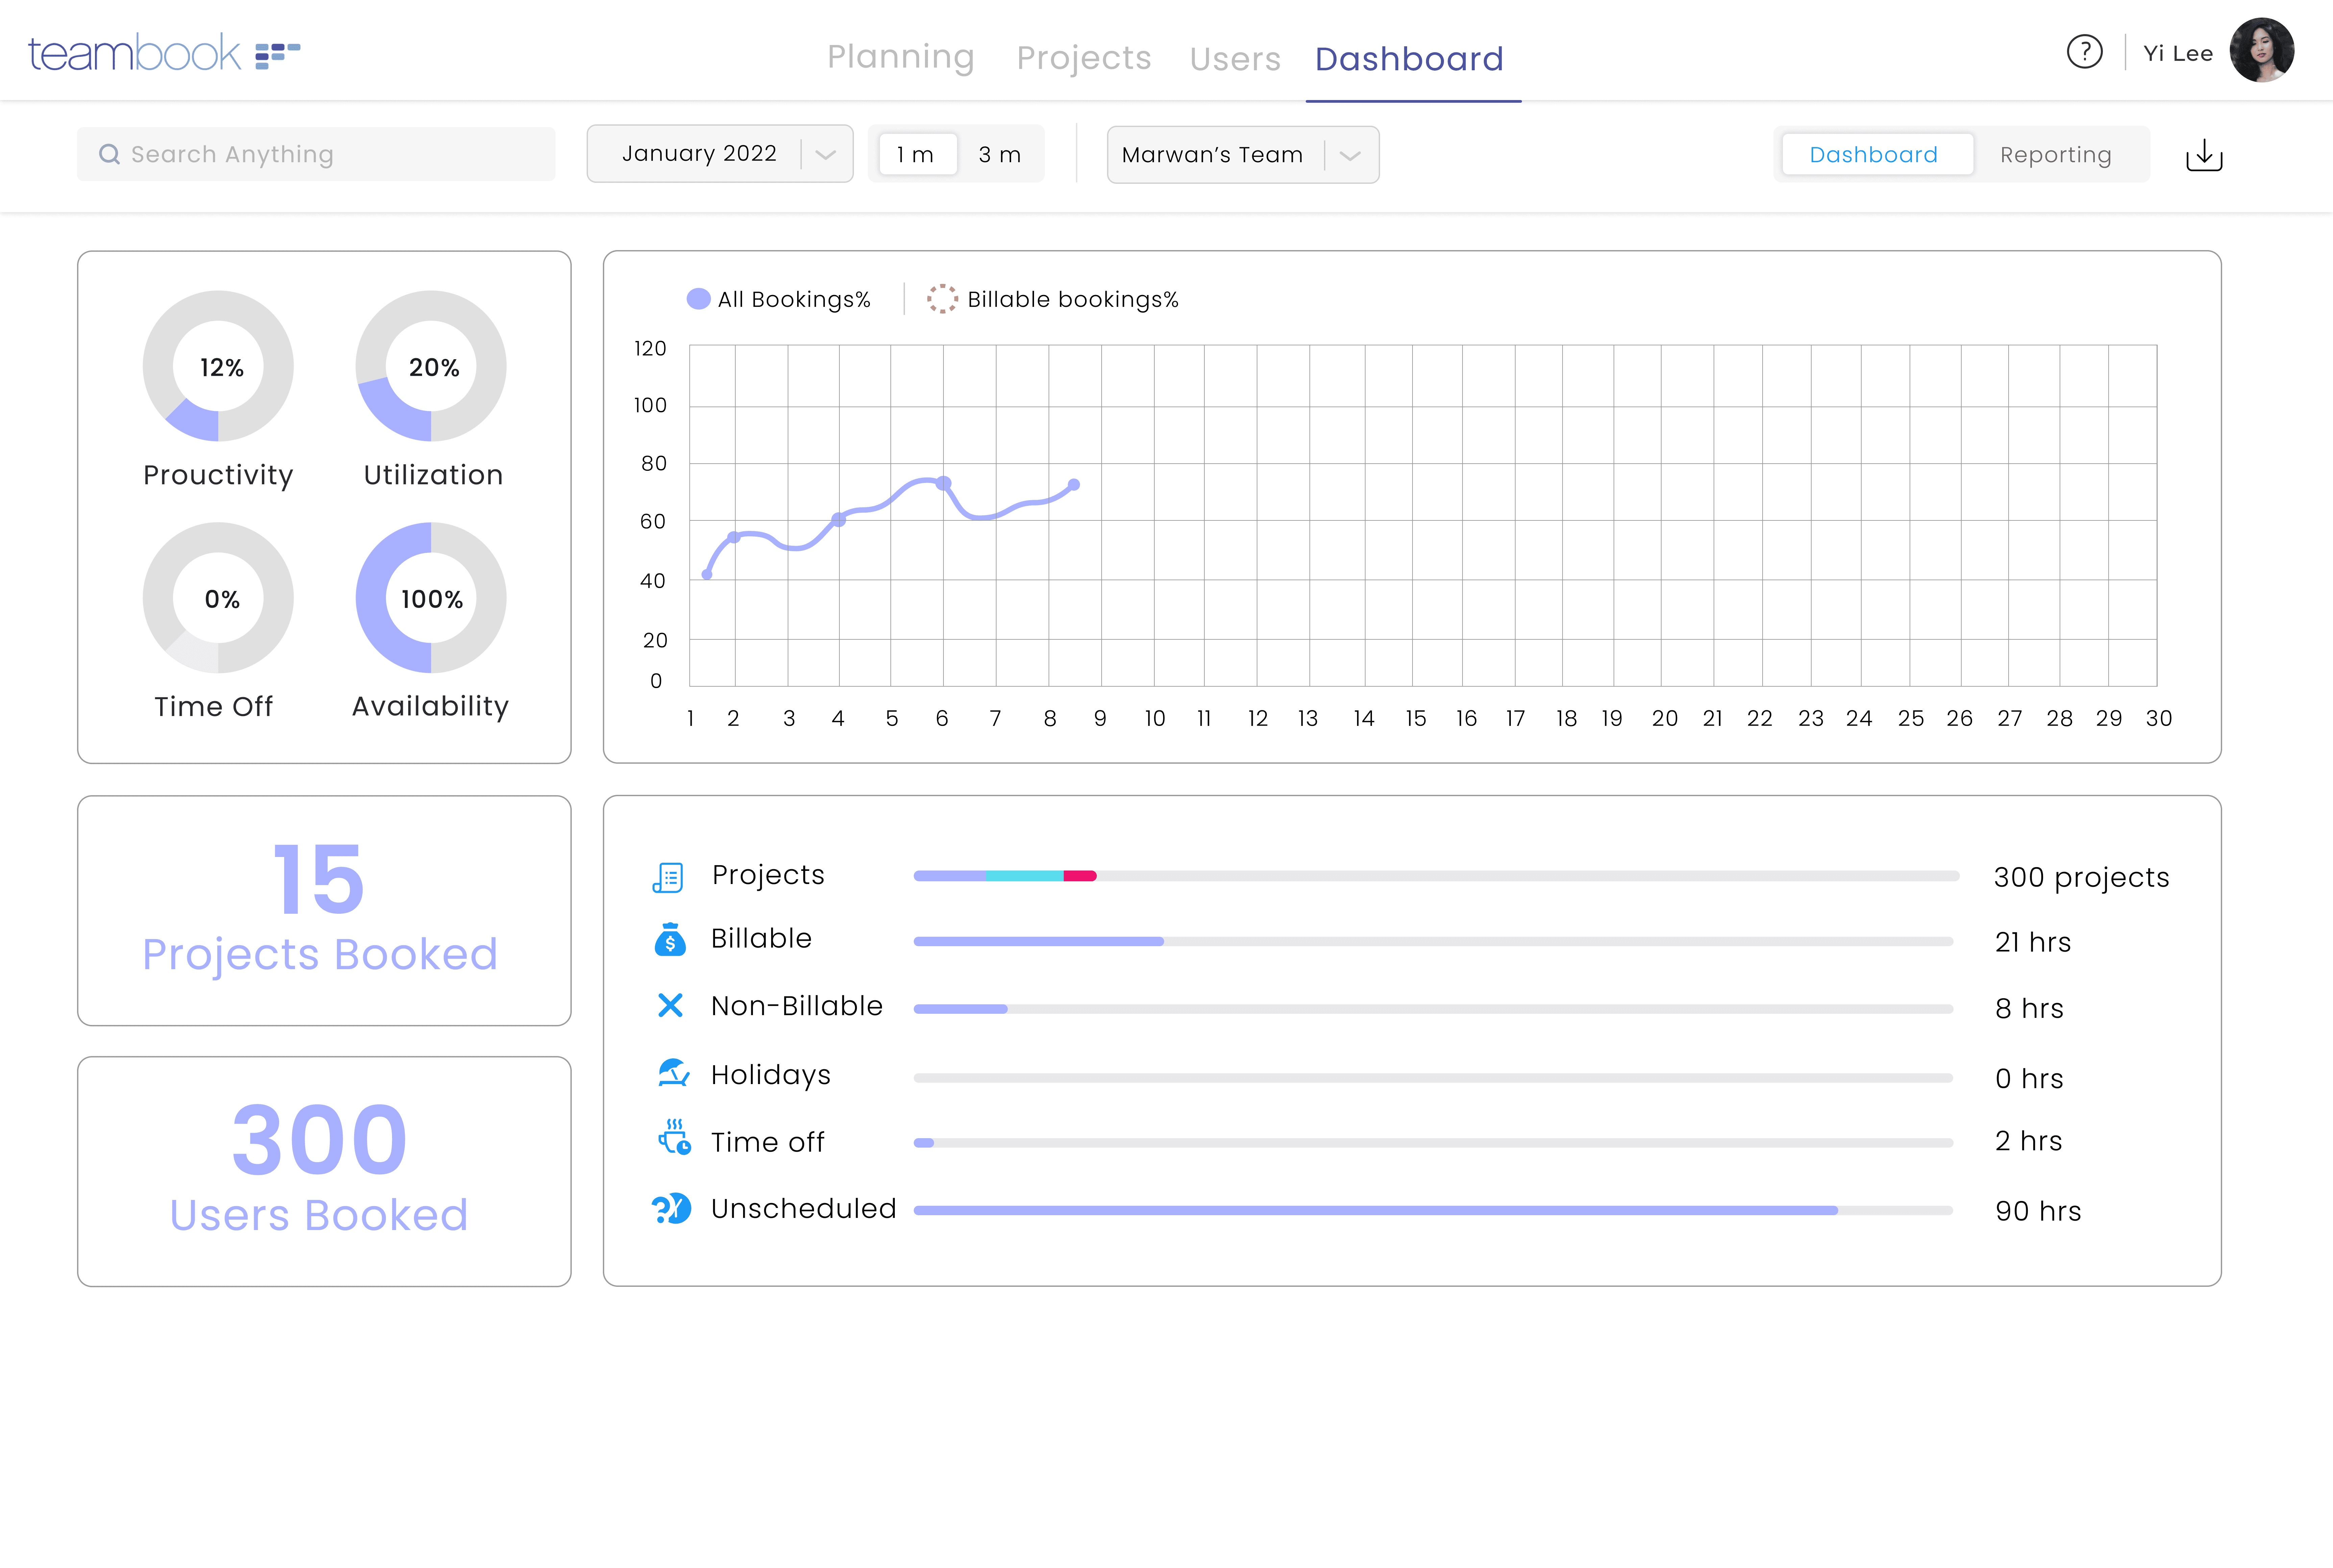Switch to the Reporting view
The image size is (2333, 1568).
coord(2055,155)
